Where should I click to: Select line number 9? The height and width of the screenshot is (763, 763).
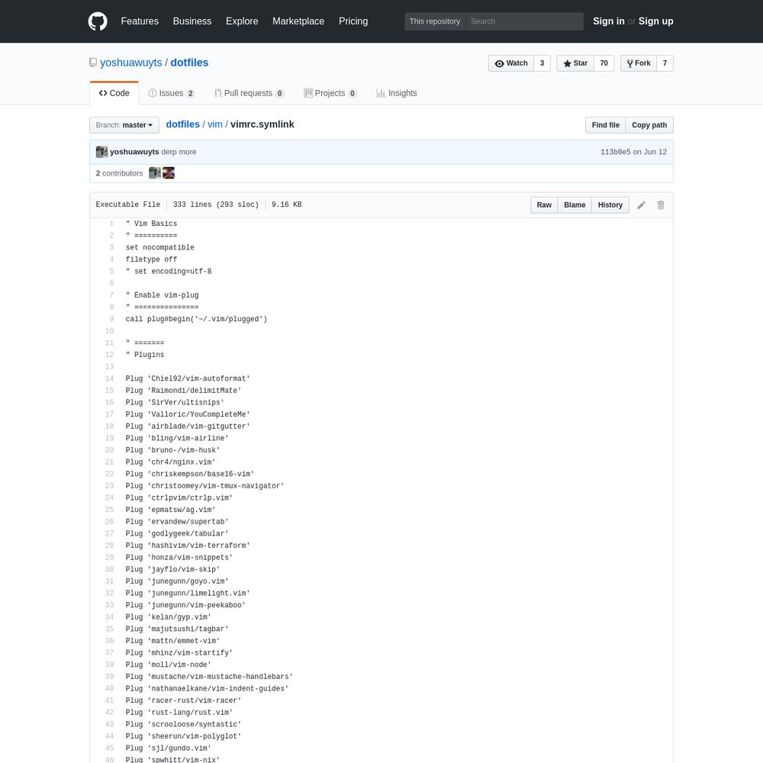pyautogui.click(x=111, y=319)
